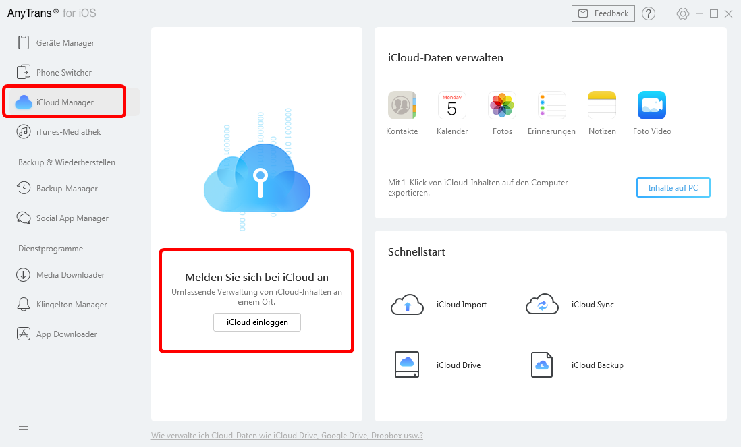Open the Geräte Manager device icon

[23, 42]
